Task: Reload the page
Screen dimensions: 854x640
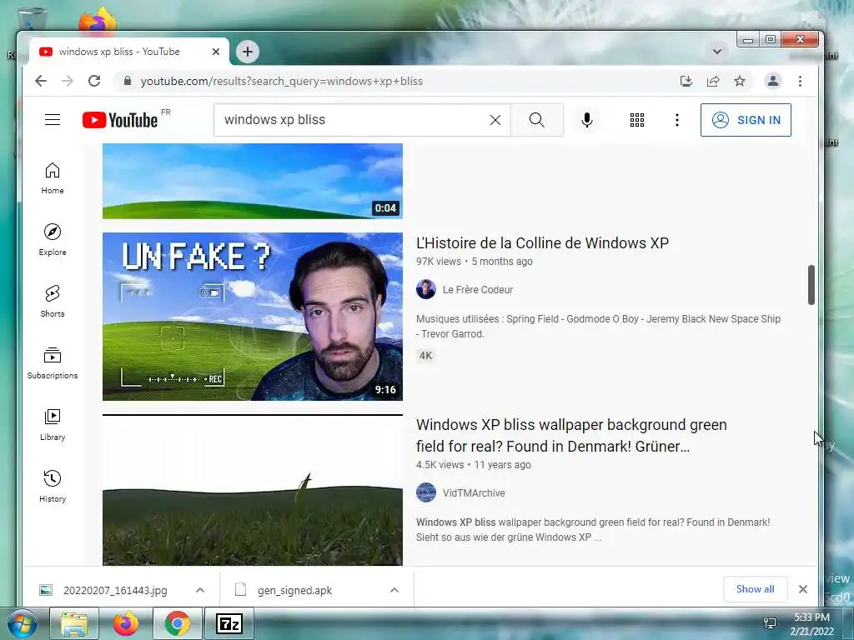Action: click(94, 81)
